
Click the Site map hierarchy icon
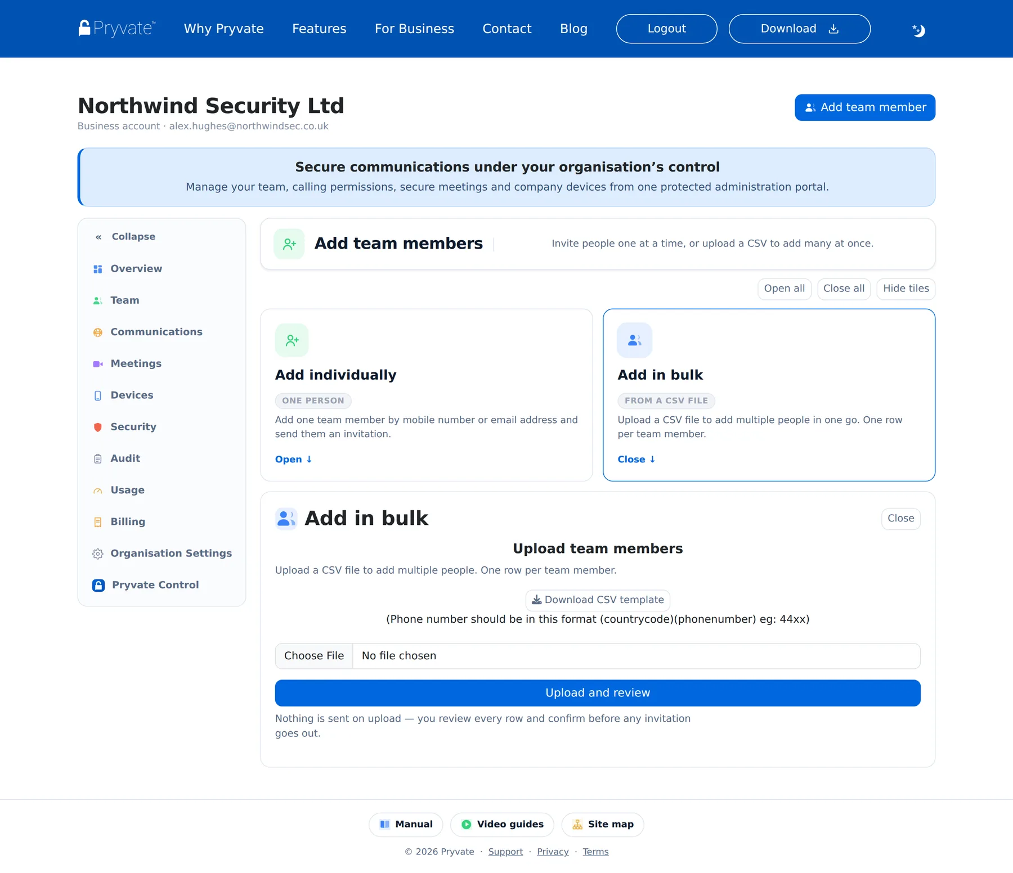(577, 824)
